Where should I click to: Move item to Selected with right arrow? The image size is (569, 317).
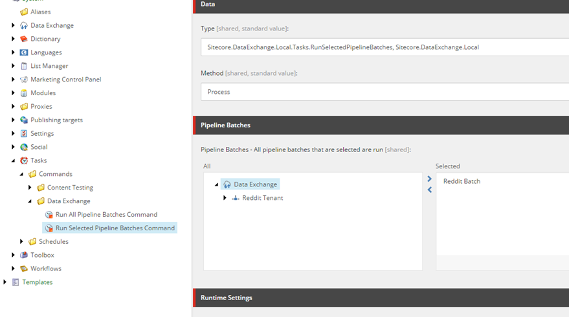coord(429,179)
